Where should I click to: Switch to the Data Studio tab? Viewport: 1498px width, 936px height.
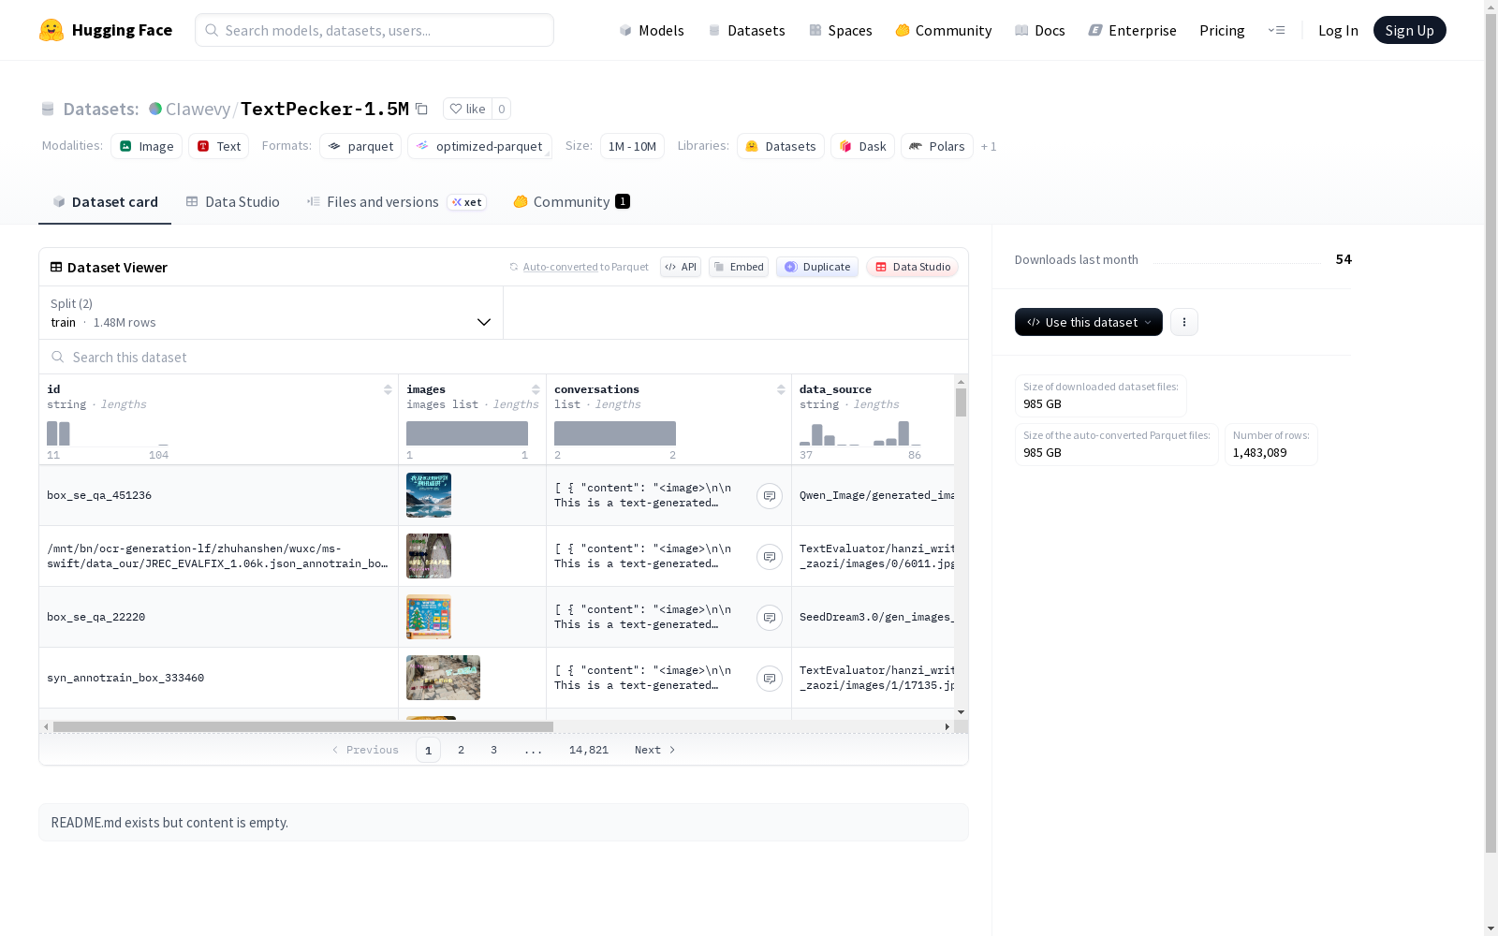(x=232, y=202)
